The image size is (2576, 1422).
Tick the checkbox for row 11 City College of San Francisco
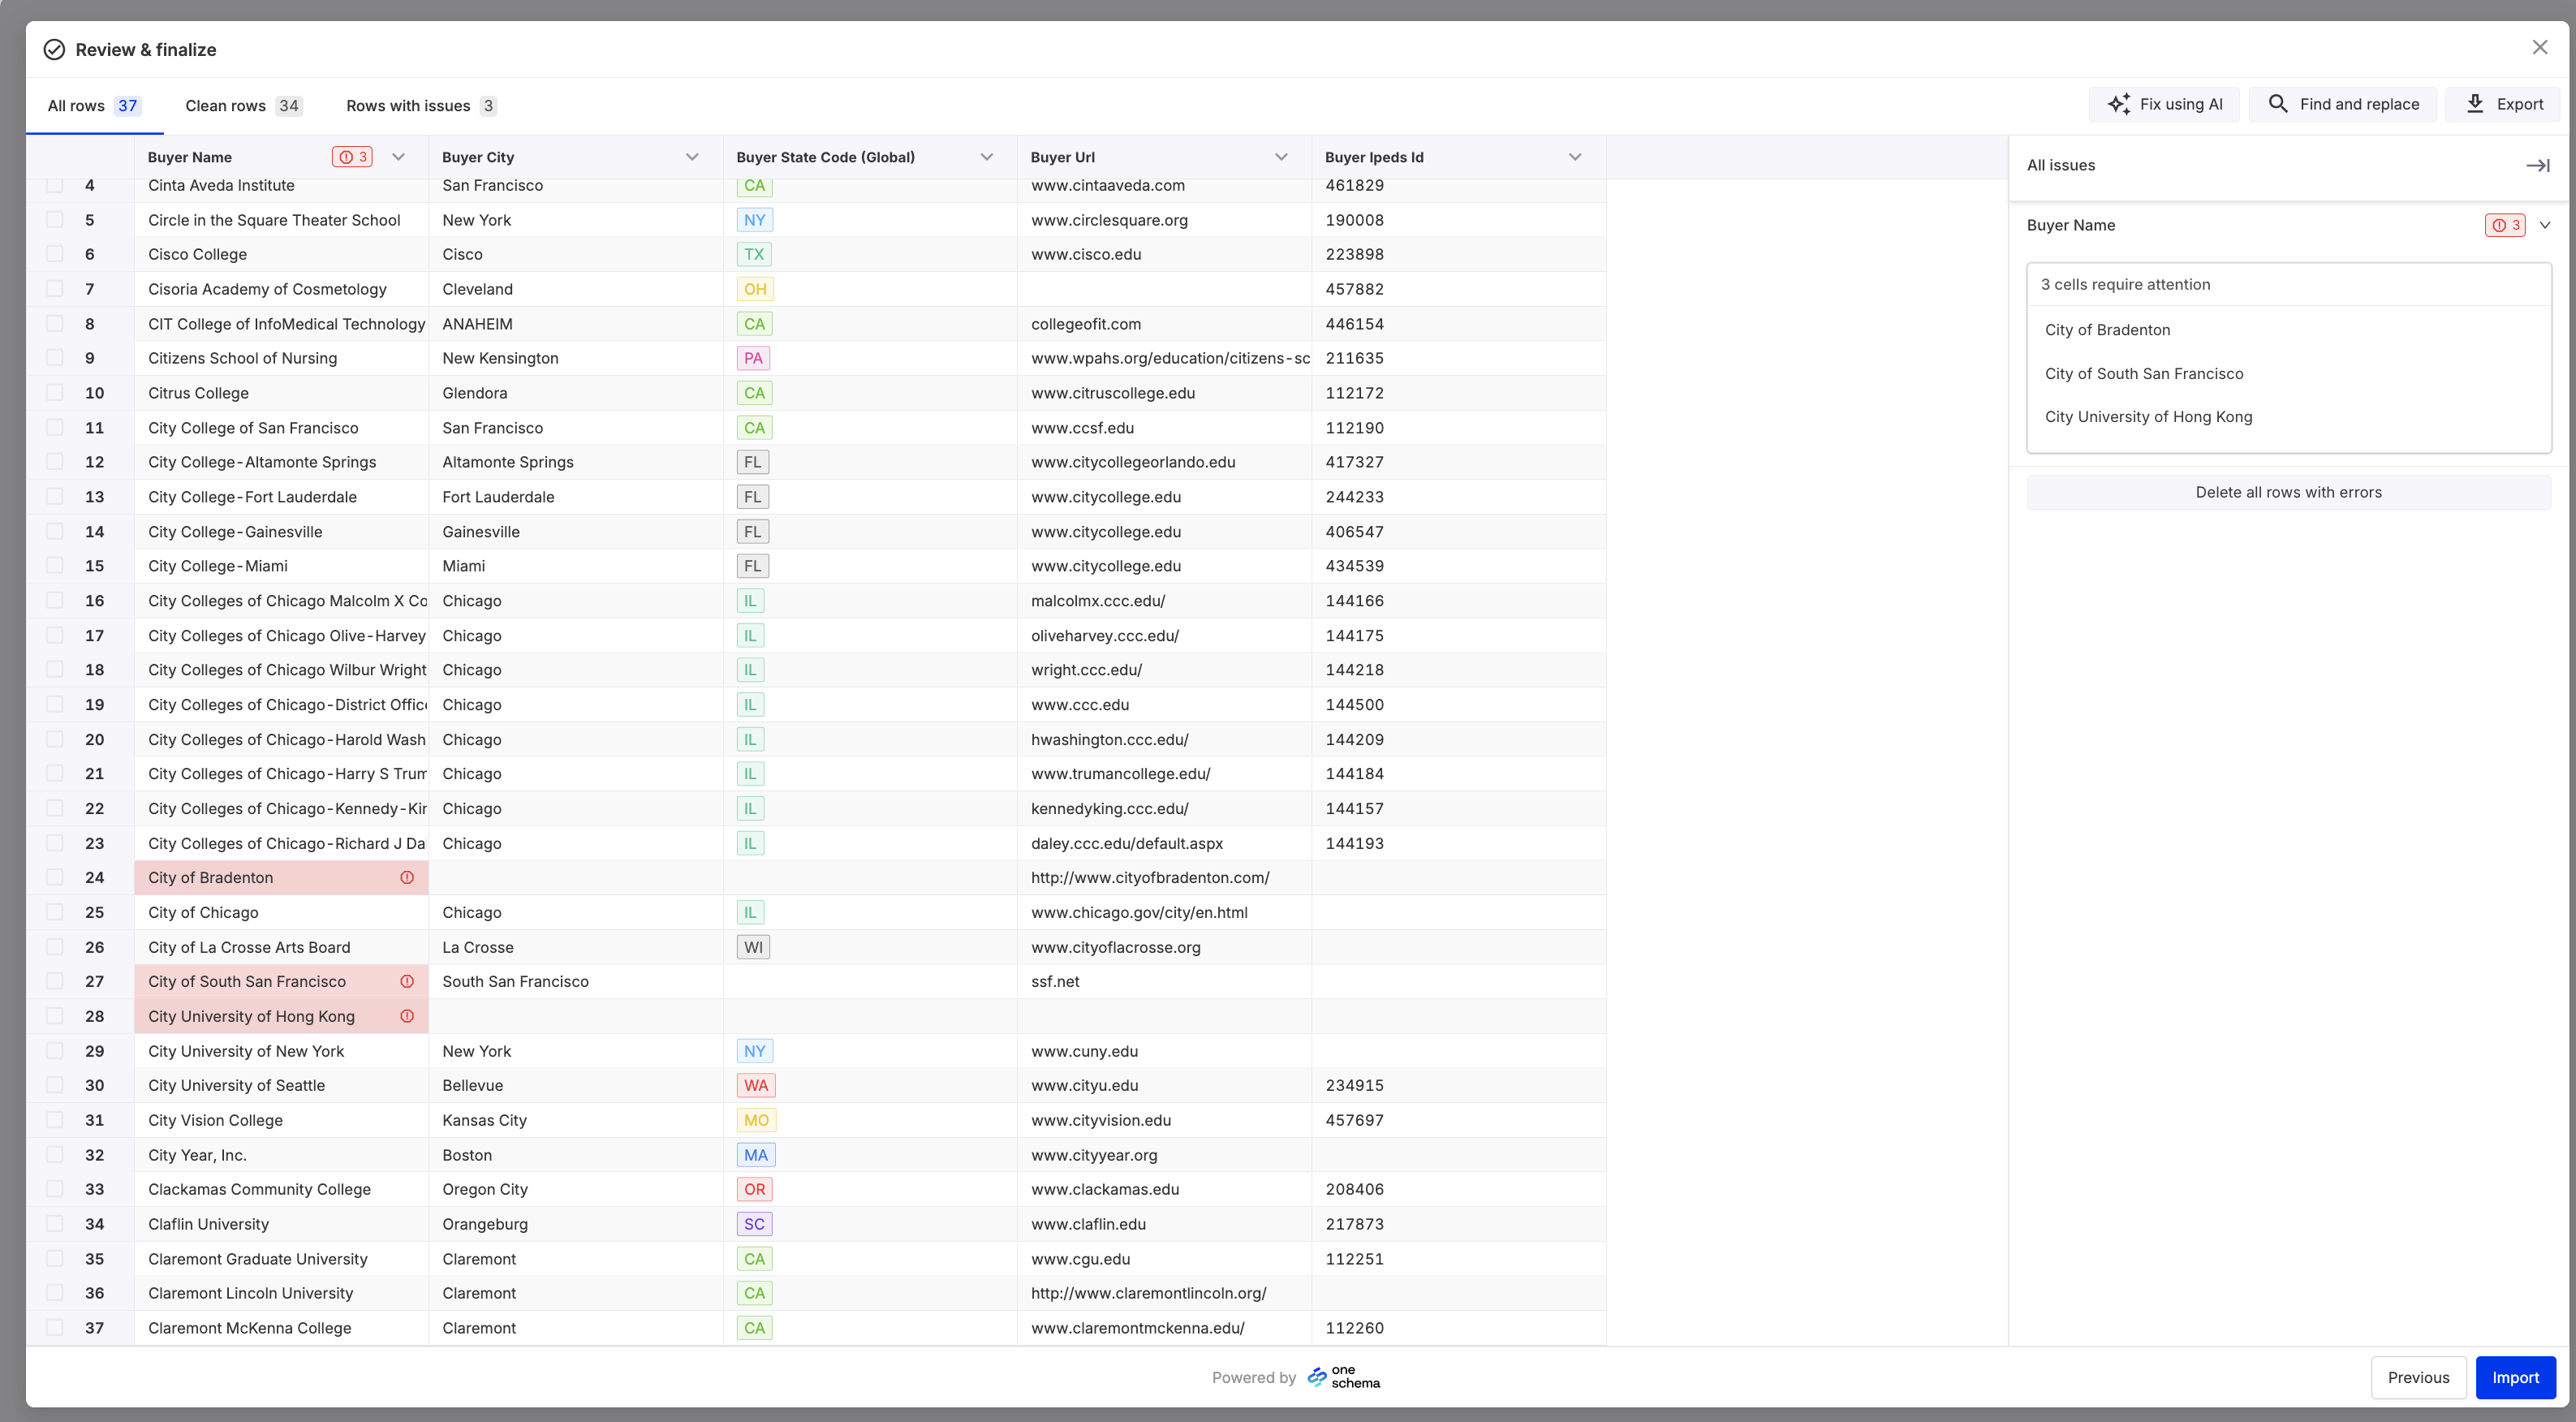[x=55, y=428]
